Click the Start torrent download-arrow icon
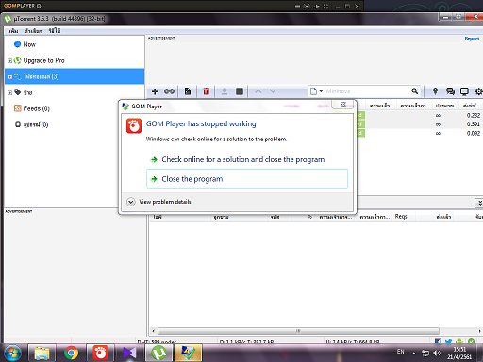This screenshot has width=483, height=362. (x=225, y=91)
